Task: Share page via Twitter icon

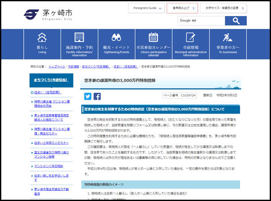Action: click(x=88, y=96)
